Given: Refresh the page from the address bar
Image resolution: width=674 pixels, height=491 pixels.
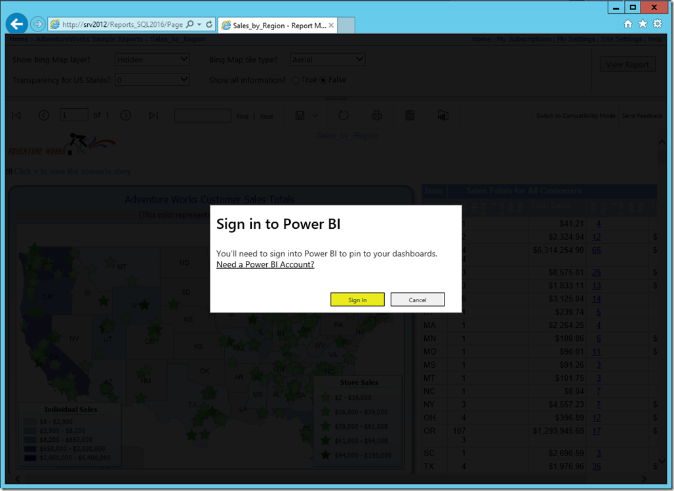Looking at the screenshot, I should (209, 24).
